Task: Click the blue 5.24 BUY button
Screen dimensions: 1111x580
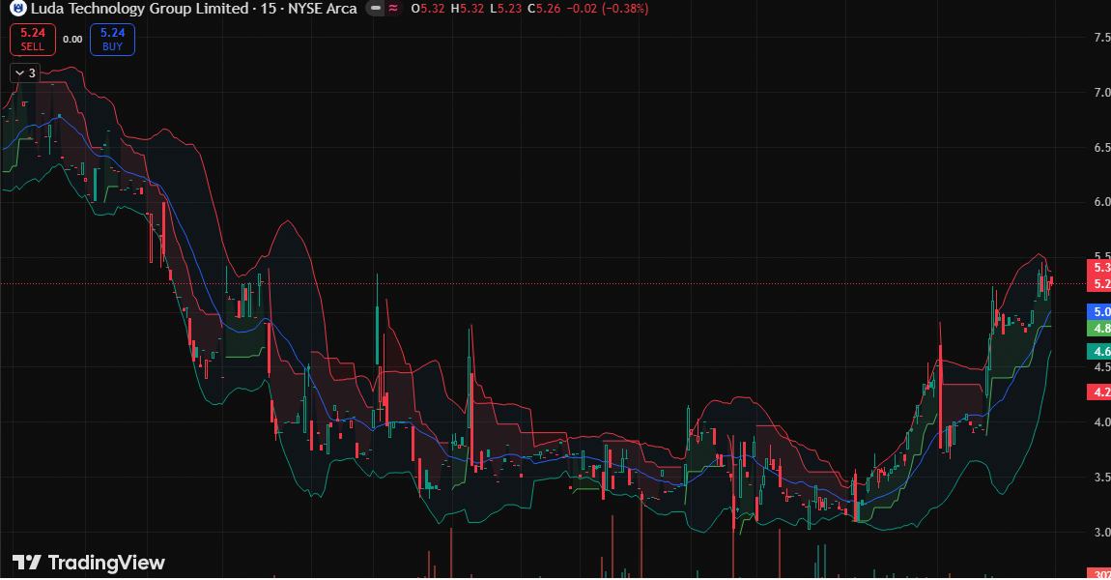Action: coord(113,40)
